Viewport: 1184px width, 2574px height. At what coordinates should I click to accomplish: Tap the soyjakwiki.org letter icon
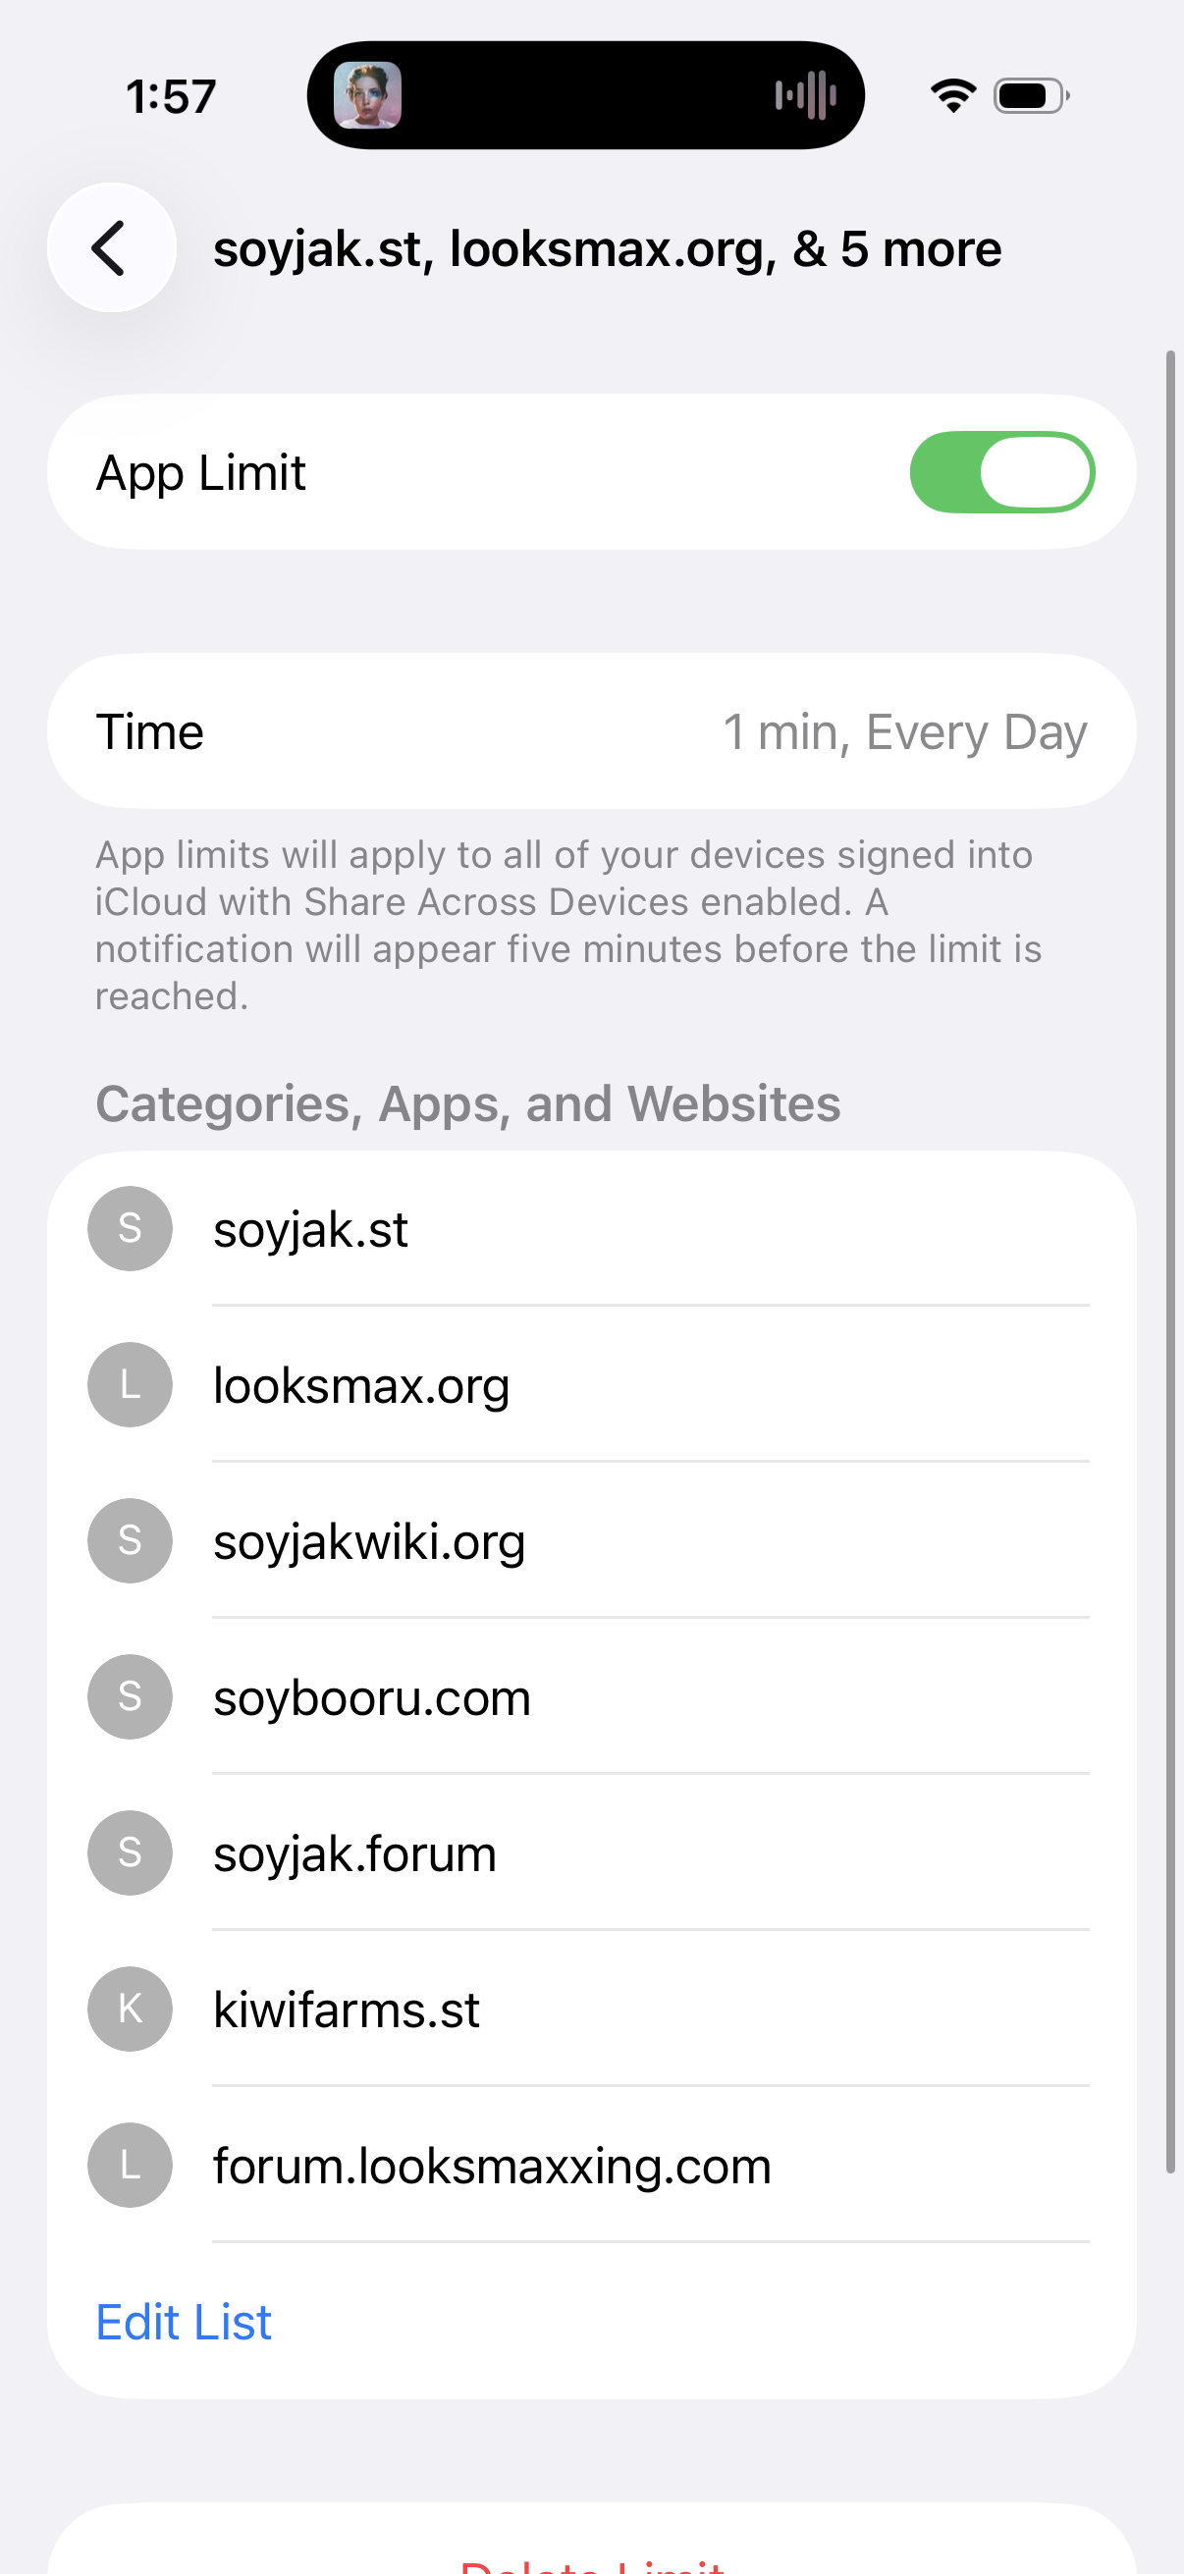click(130, 1541)
